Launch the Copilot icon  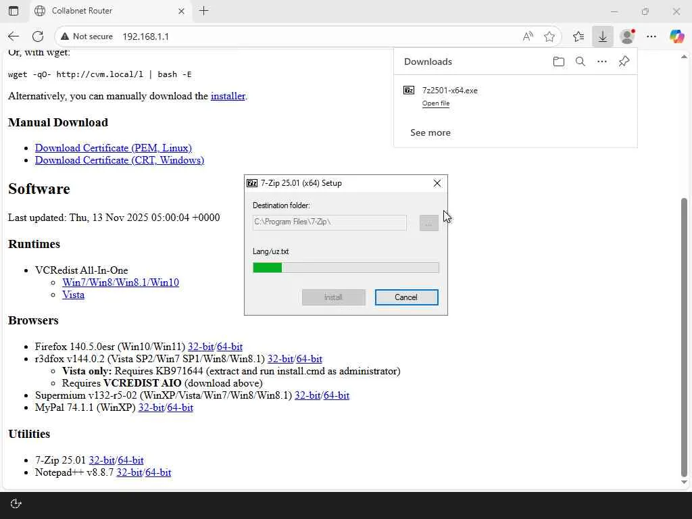click(676, 36)
